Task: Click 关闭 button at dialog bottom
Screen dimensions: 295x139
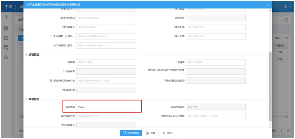Action: pyautogui.click(x=167, y=133)
